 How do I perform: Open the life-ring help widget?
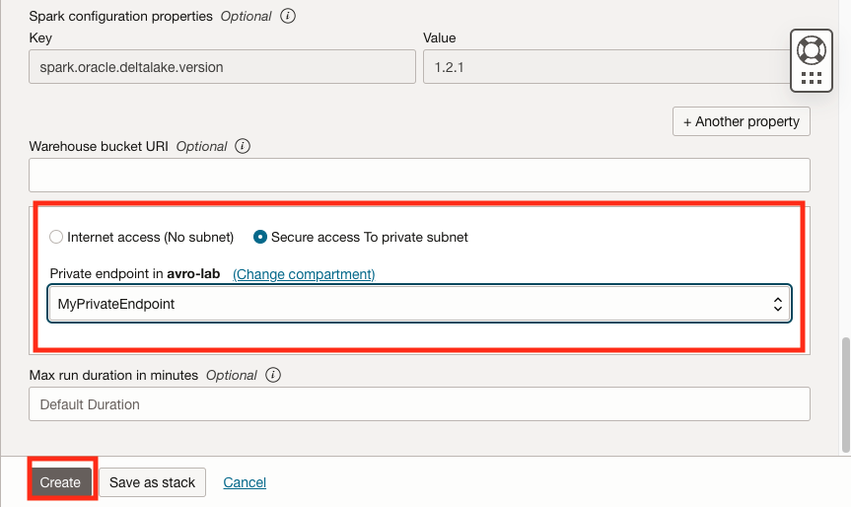click(812, 49)
